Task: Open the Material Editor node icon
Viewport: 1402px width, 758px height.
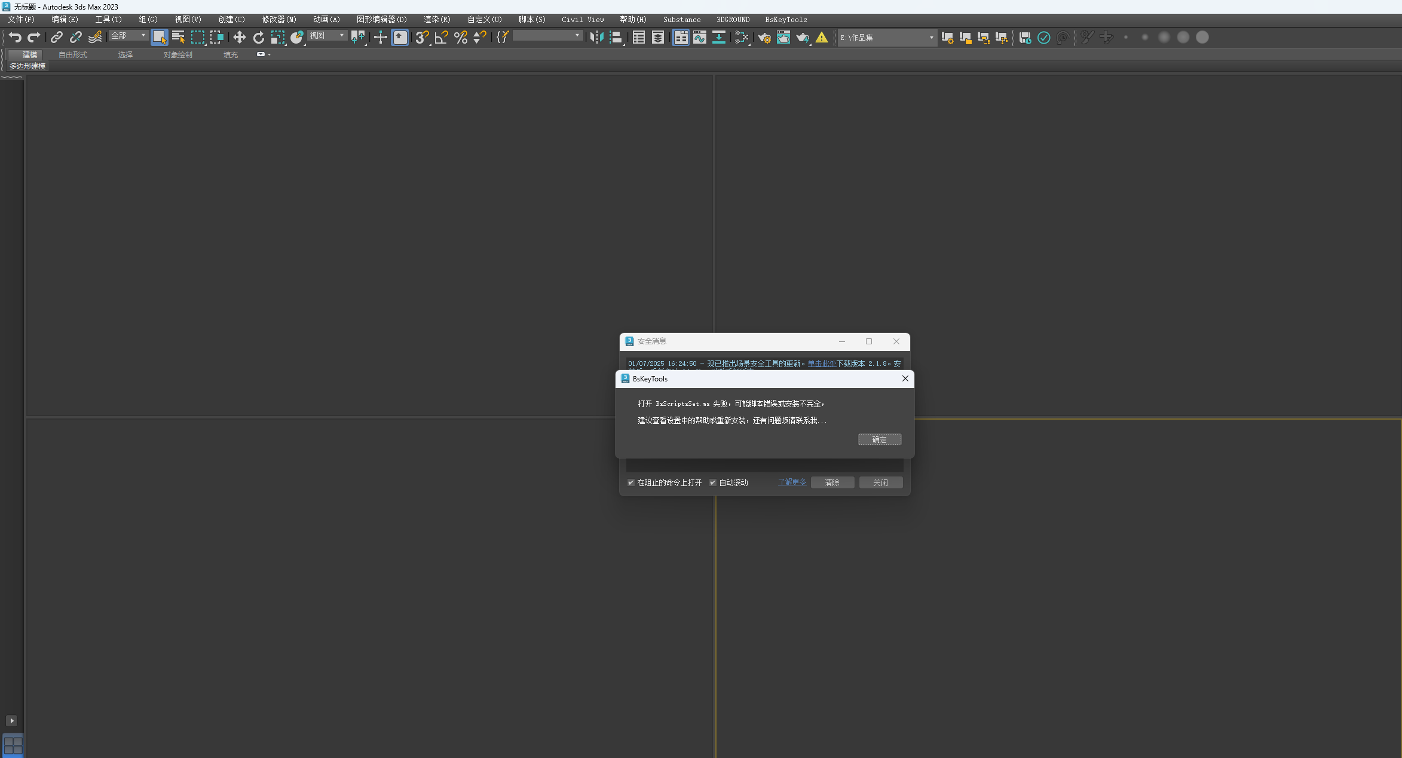Action: [742, 38]
